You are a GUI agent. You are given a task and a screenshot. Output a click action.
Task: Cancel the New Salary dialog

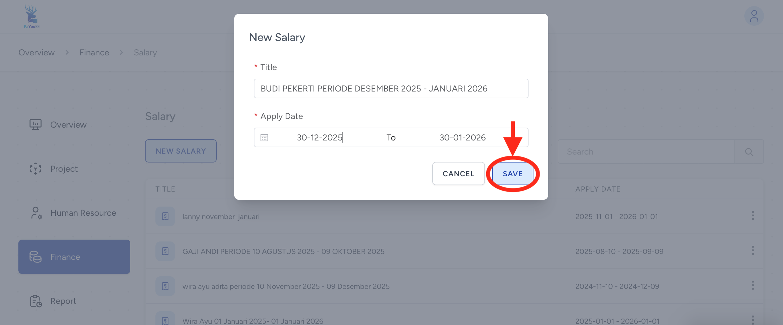(458, 174)
